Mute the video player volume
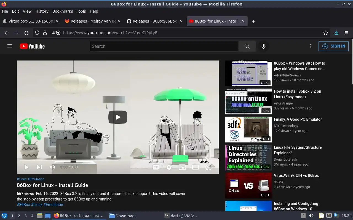Viewport: 353px width, 220px height. click(x=52, y=167)
